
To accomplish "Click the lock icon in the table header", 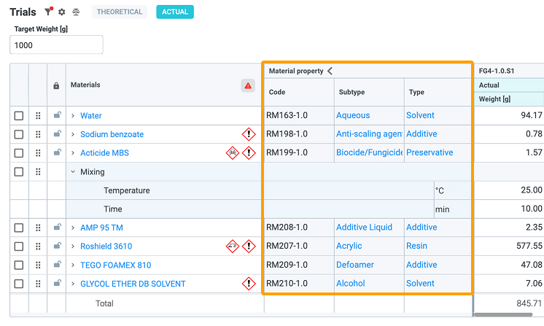I will pos(56,85).
